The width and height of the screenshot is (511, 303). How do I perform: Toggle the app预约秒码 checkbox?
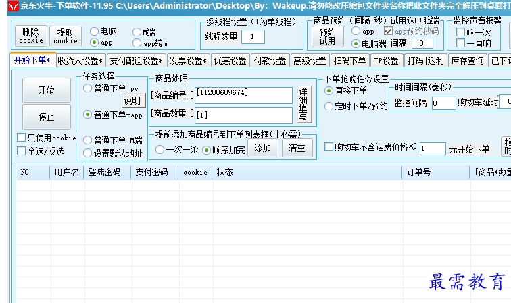[x=388, y=31]
